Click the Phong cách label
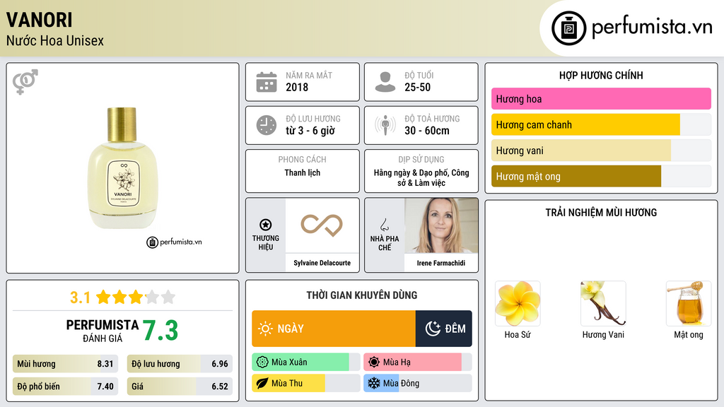The height and width of the screenshot is (407, 724). [302, 159]
